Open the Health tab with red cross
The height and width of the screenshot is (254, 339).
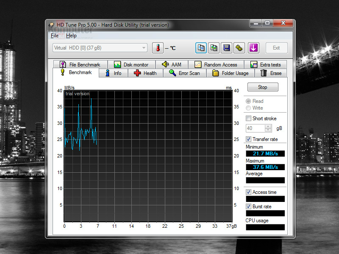click(145, 73)
